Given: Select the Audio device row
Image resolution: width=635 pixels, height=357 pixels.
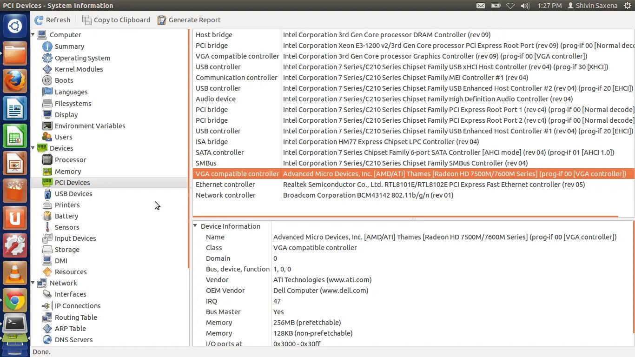Looking at the screenshot, I should click(x=414, y=99).
